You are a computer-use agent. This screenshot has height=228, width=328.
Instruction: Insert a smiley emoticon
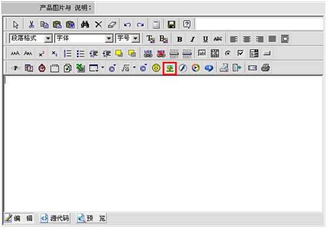click(156, 68)
